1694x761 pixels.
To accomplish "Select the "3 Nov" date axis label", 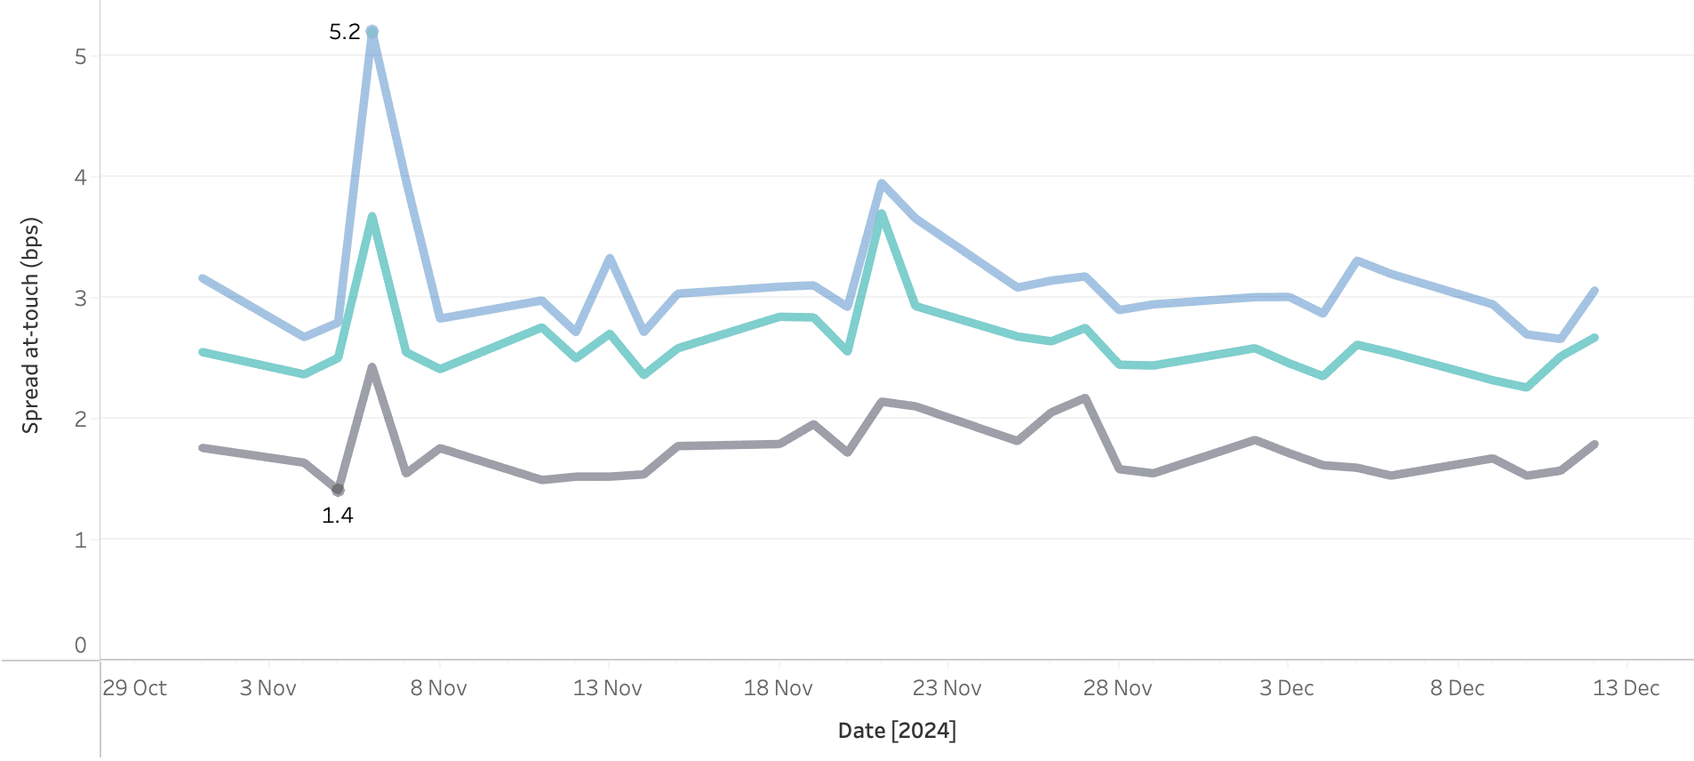I will click(268, 688).
